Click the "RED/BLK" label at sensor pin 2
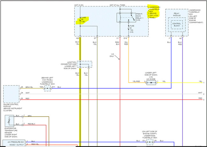 coord(32,124)
